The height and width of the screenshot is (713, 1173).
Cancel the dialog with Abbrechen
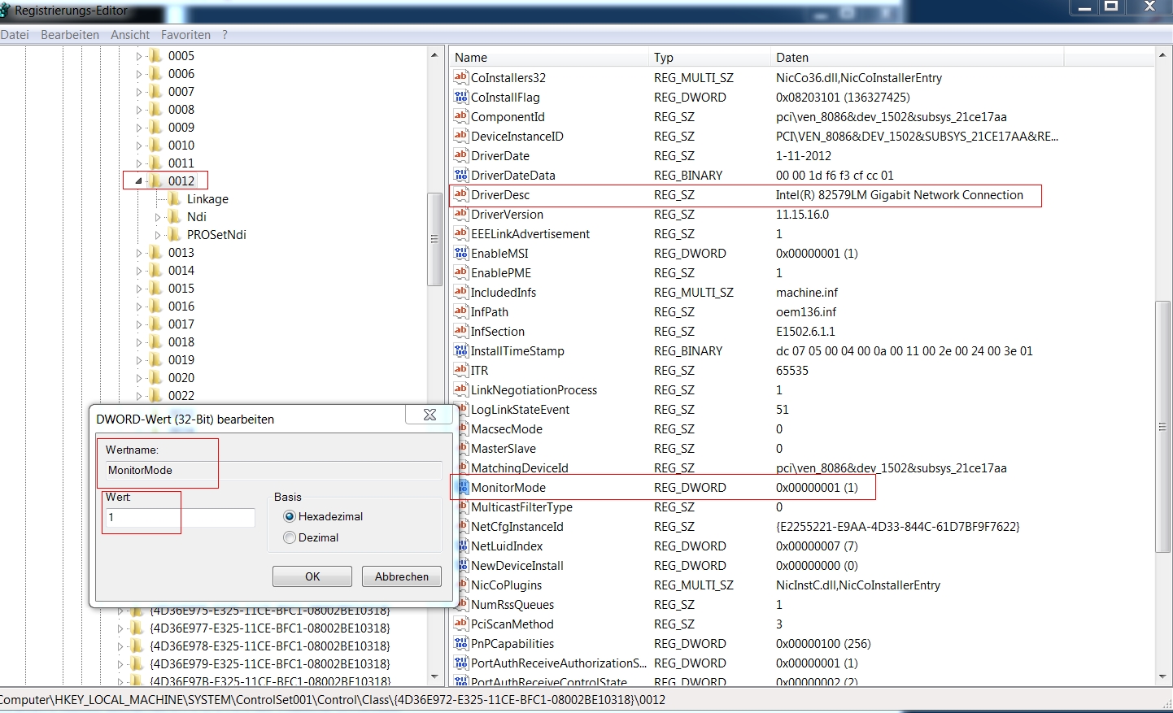[401, 576]
